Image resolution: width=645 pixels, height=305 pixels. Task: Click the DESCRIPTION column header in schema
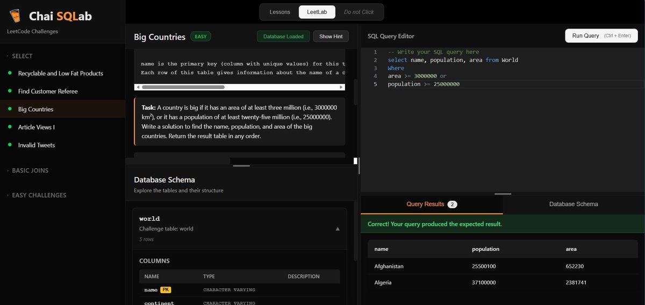[x=304, y=276]
